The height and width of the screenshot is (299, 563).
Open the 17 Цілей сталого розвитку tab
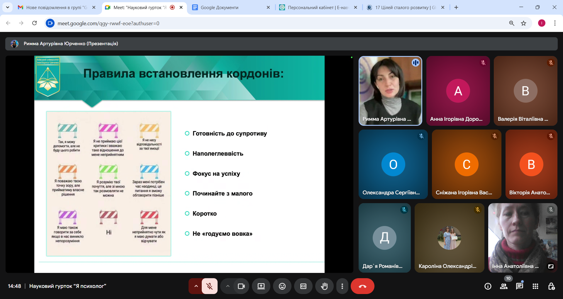click(x=401, y=7)
